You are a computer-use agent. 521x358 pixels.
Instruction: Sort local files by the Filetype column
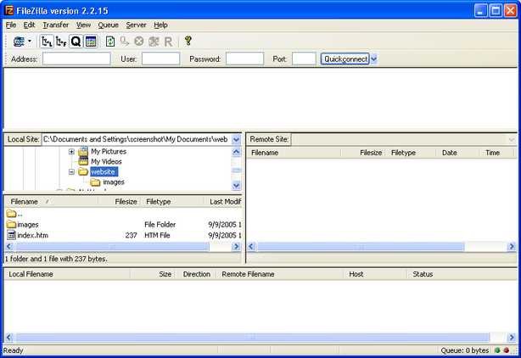(173, 202)
